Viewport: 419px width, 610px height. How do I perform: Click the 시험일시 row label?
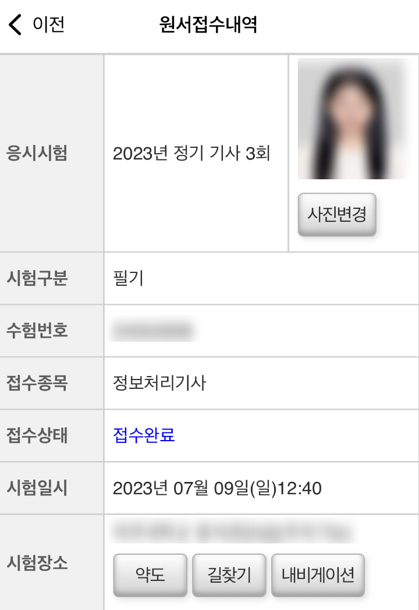coord(37,488)
